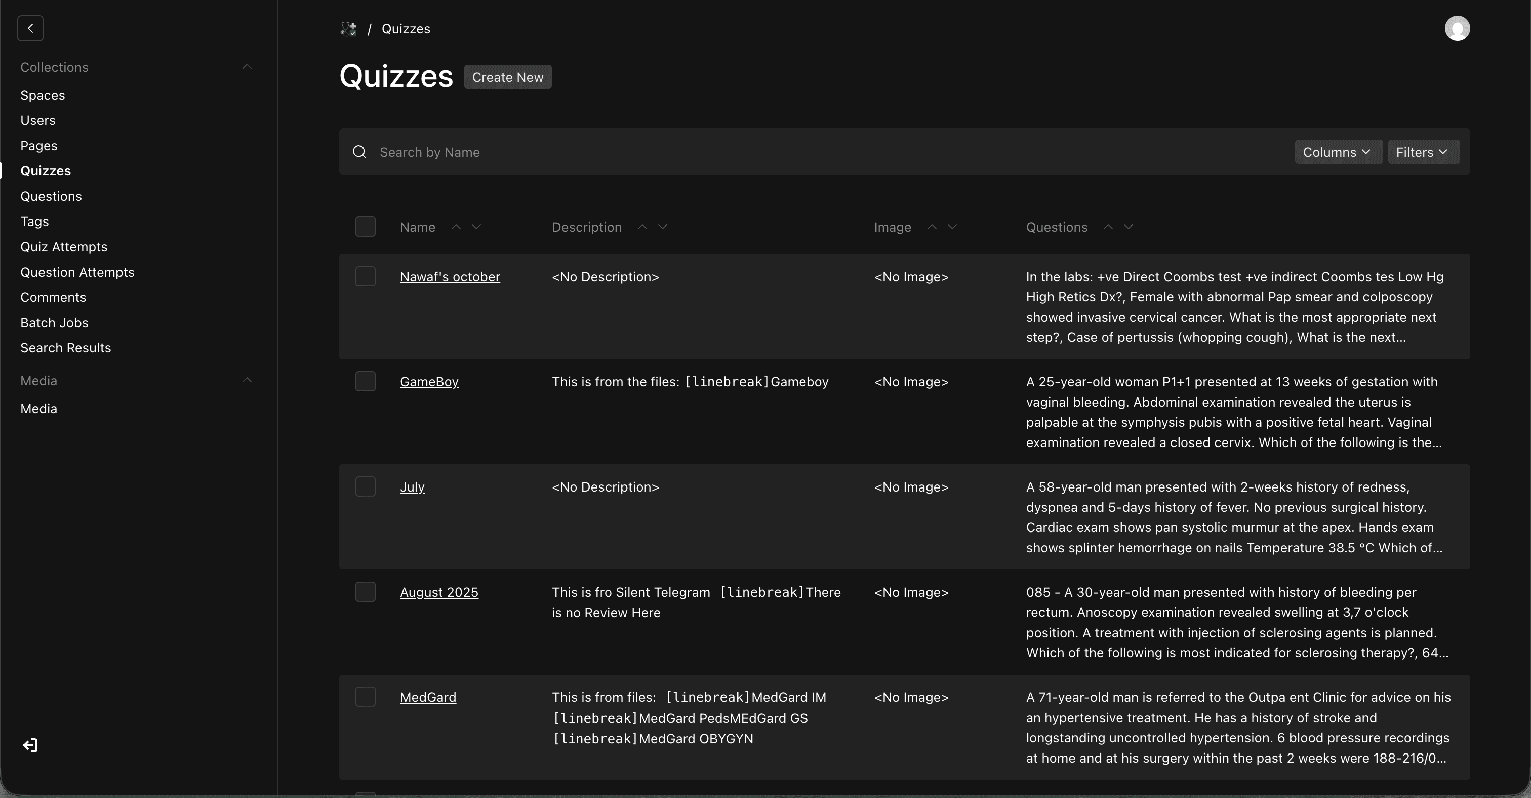Check the August 2025 row checkbox
The width and height of the screenshot is (1531, 798).
(366, 591)
